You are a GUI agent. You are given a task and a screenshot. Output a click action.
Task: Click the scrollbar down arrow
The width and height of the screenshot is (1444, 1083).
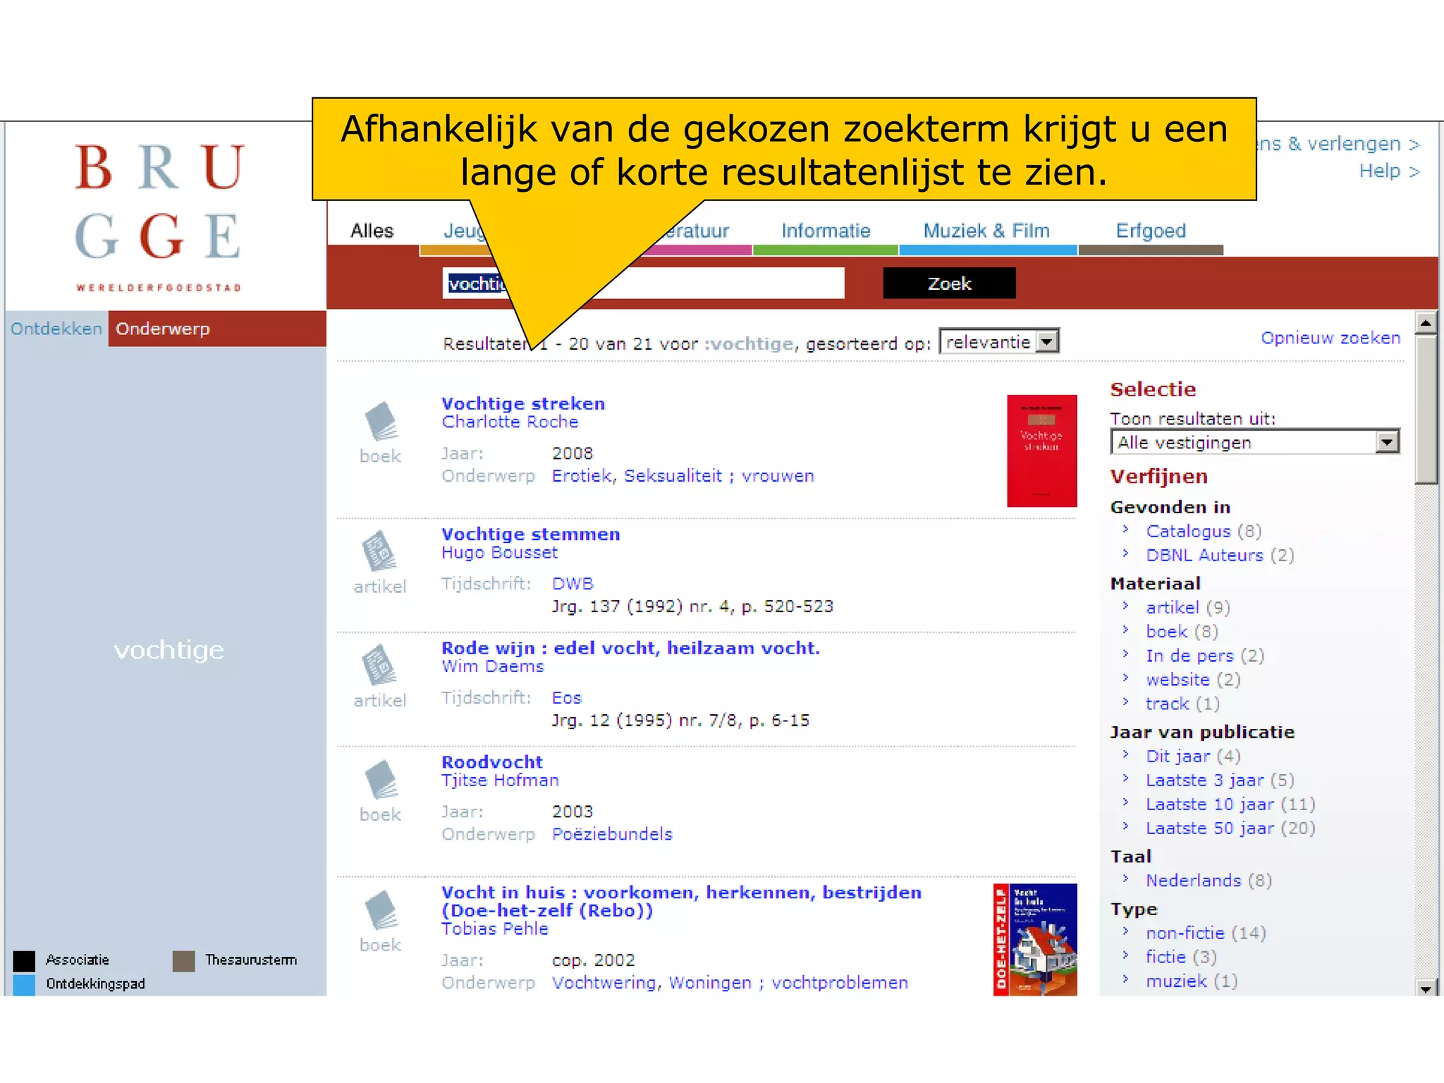click(1426, 988)
